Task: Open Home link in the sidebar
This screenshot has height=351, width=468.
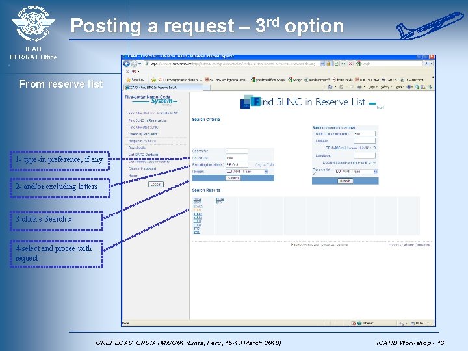Action: coord(133,175)
